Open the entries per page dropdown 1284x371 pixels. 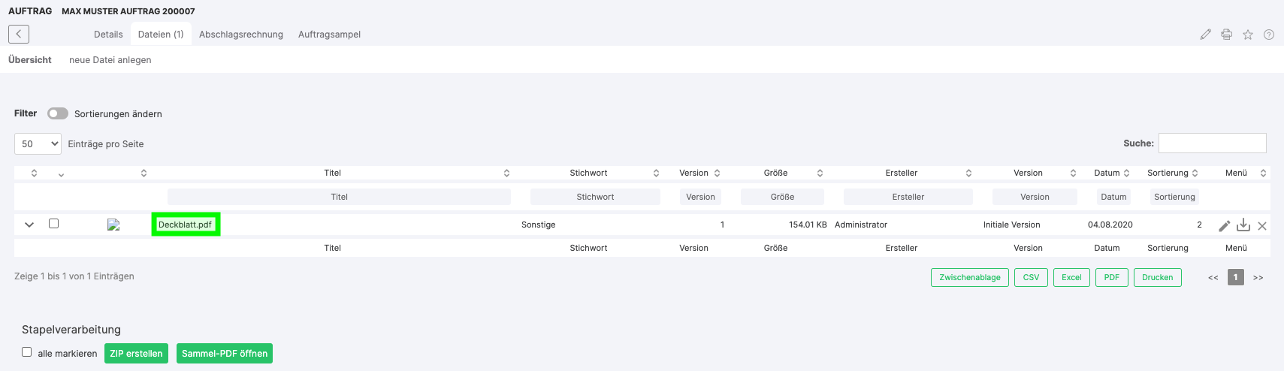tap(38, 143)
